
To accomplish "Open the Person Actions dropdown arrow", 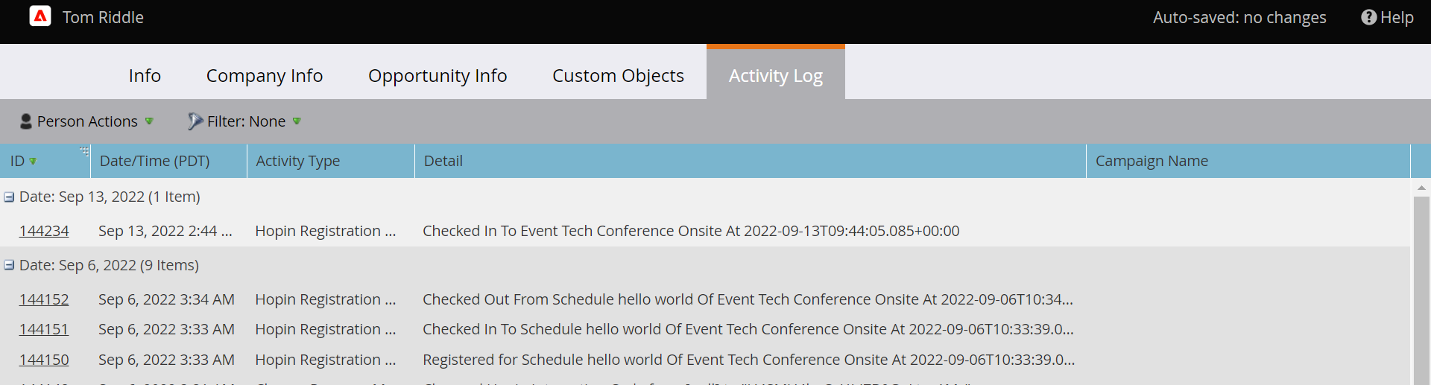I will pos(149,121).
